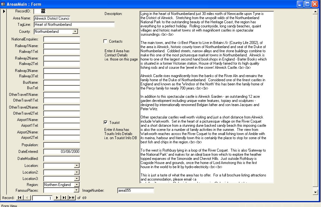Create new record with asterisk button

click(72, 198)
